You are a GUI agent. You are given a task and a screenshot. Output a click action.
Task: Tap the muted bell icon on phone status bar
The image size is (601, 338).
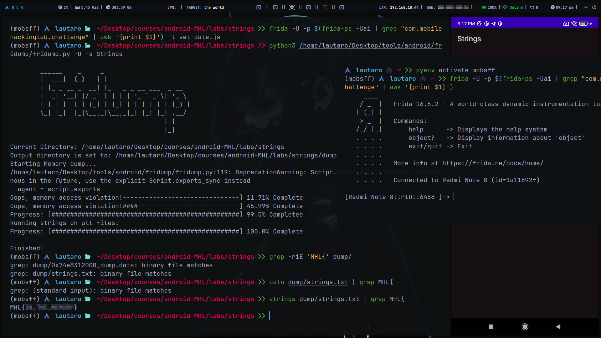(479, 23)
